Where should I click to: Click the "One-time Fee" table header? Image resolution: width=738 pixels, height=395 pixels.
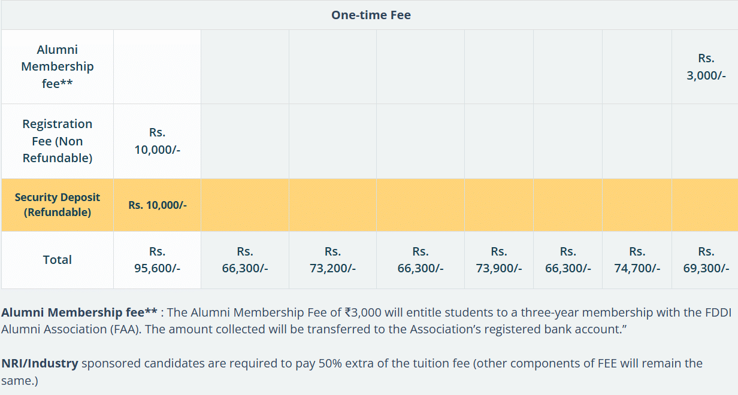point(371,16)
